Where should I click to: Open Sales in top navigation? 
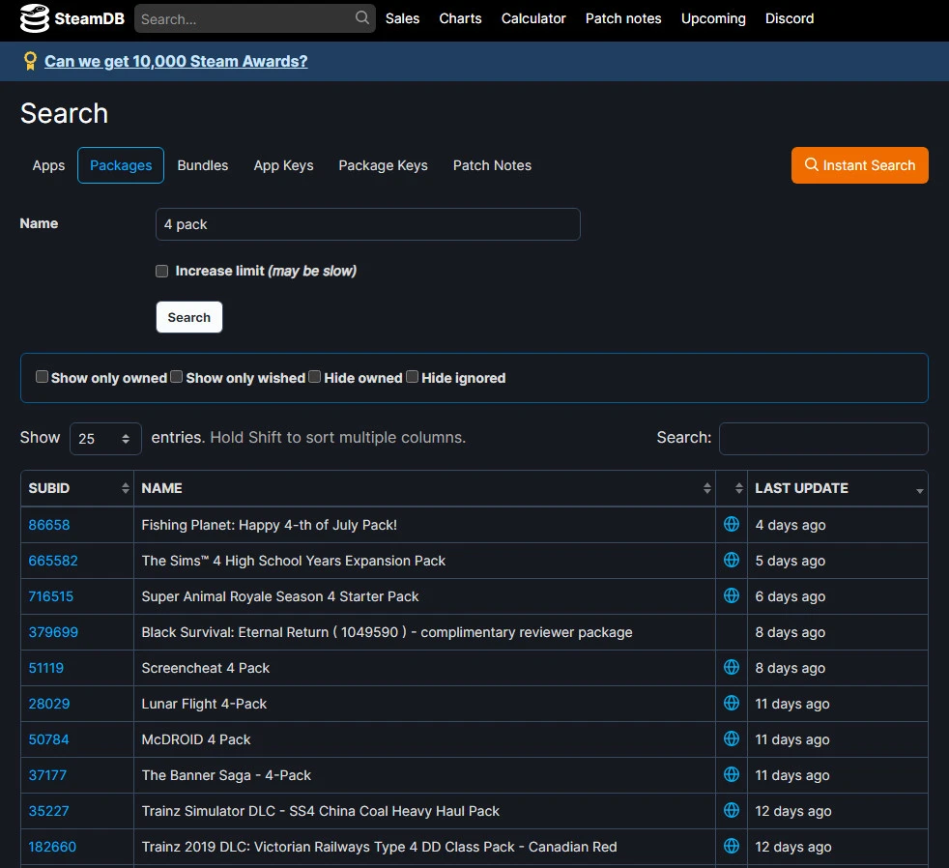[402, 18]
